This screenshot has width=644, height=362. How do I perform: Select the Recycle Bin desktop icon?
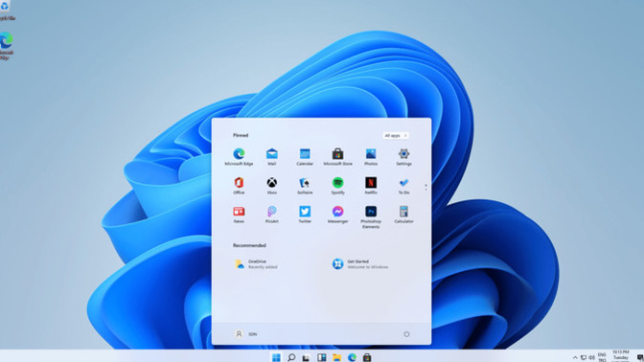[x=6, y=11]
